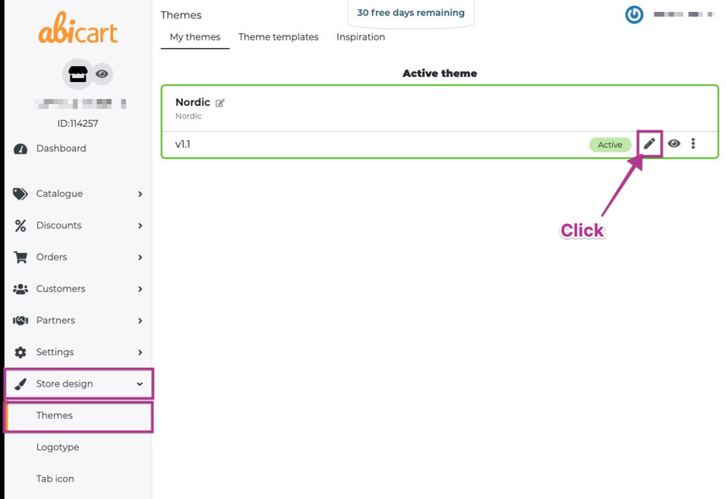Preview theme v1.1 with the eye icon

674,144
